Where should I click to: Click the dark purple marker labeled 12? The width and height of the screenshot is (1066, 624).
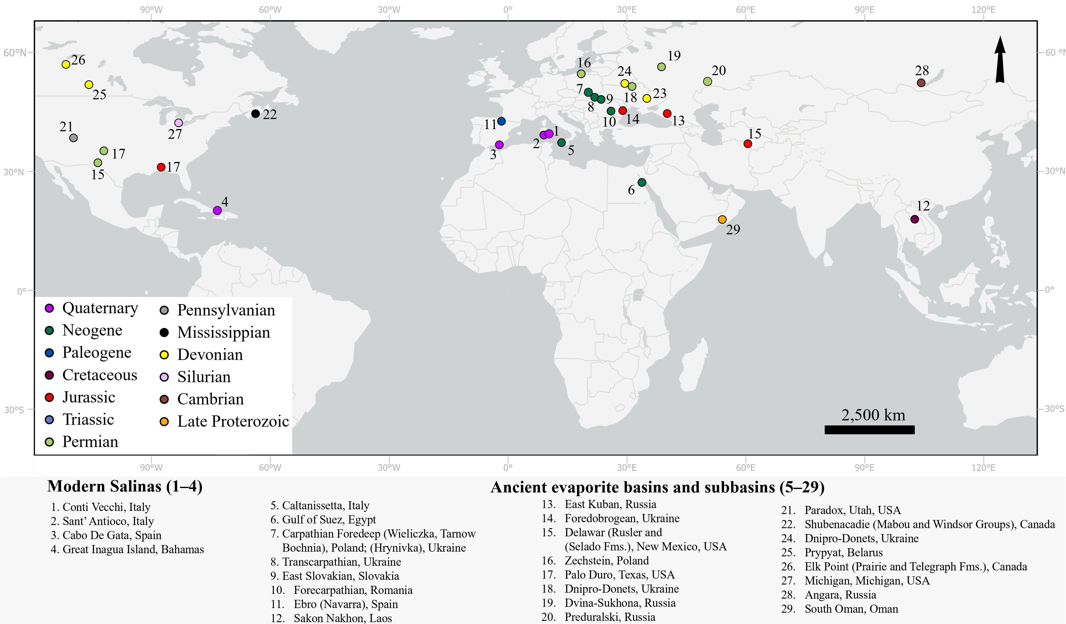[915, 219]
